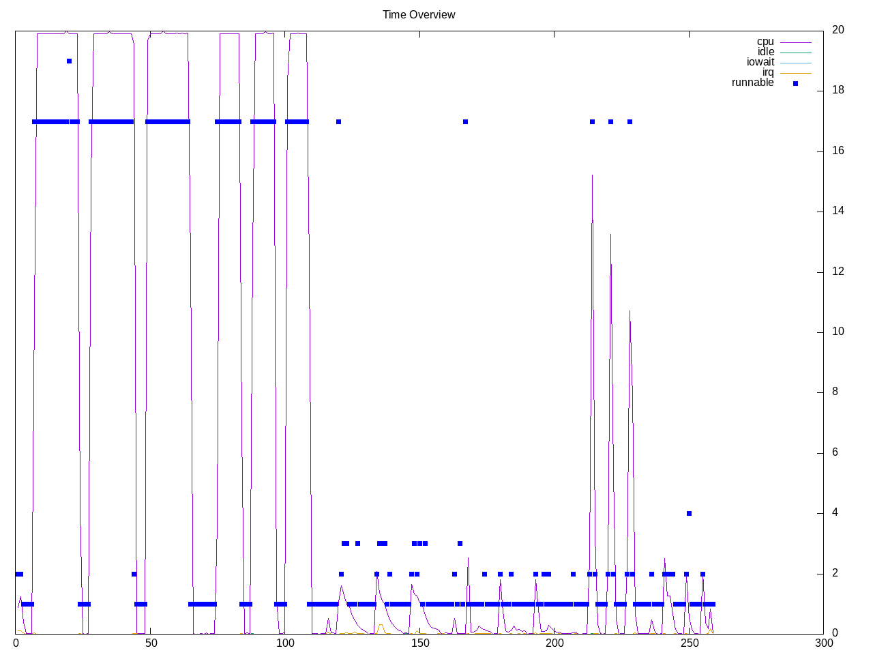Click the irq legend entry text

pos(768,72)
